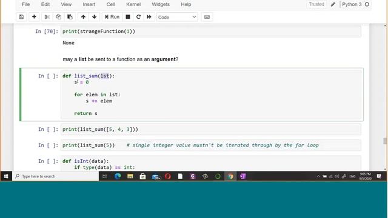Paste cells below with the clipboard icon
Image resolution: width=388 pixels, height=218 pixels.
(70, 17)
